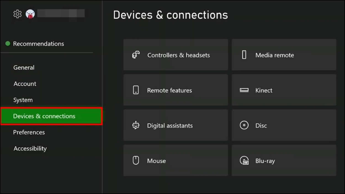Open the settings gear icon
Viewport: 345px width, 194px height.
coord(17,14)
